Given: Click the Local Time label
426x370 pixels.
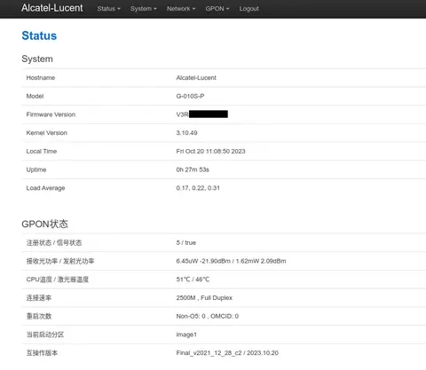Looking at the screenshot, I should (x=42, y=151).
